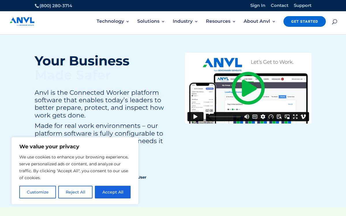
Task: Seek on the video progress bar
Action: [x=225, y=117]
